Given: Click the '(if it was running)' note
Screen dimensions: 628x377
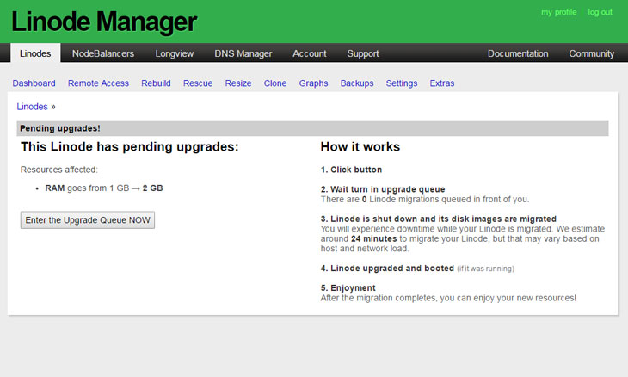Looking at the screenshot, I should [x=486, y=269].
